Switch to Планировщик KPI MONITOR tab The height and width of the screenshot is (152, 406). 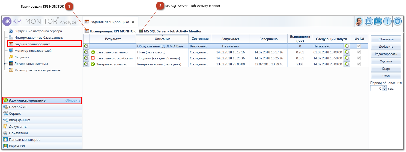point(110,31)
